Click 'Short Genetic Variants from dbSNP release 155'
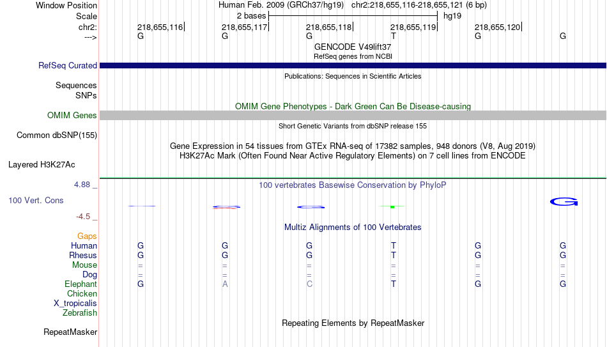This screenshot has width=607, height=347. (x=353, y=127)
